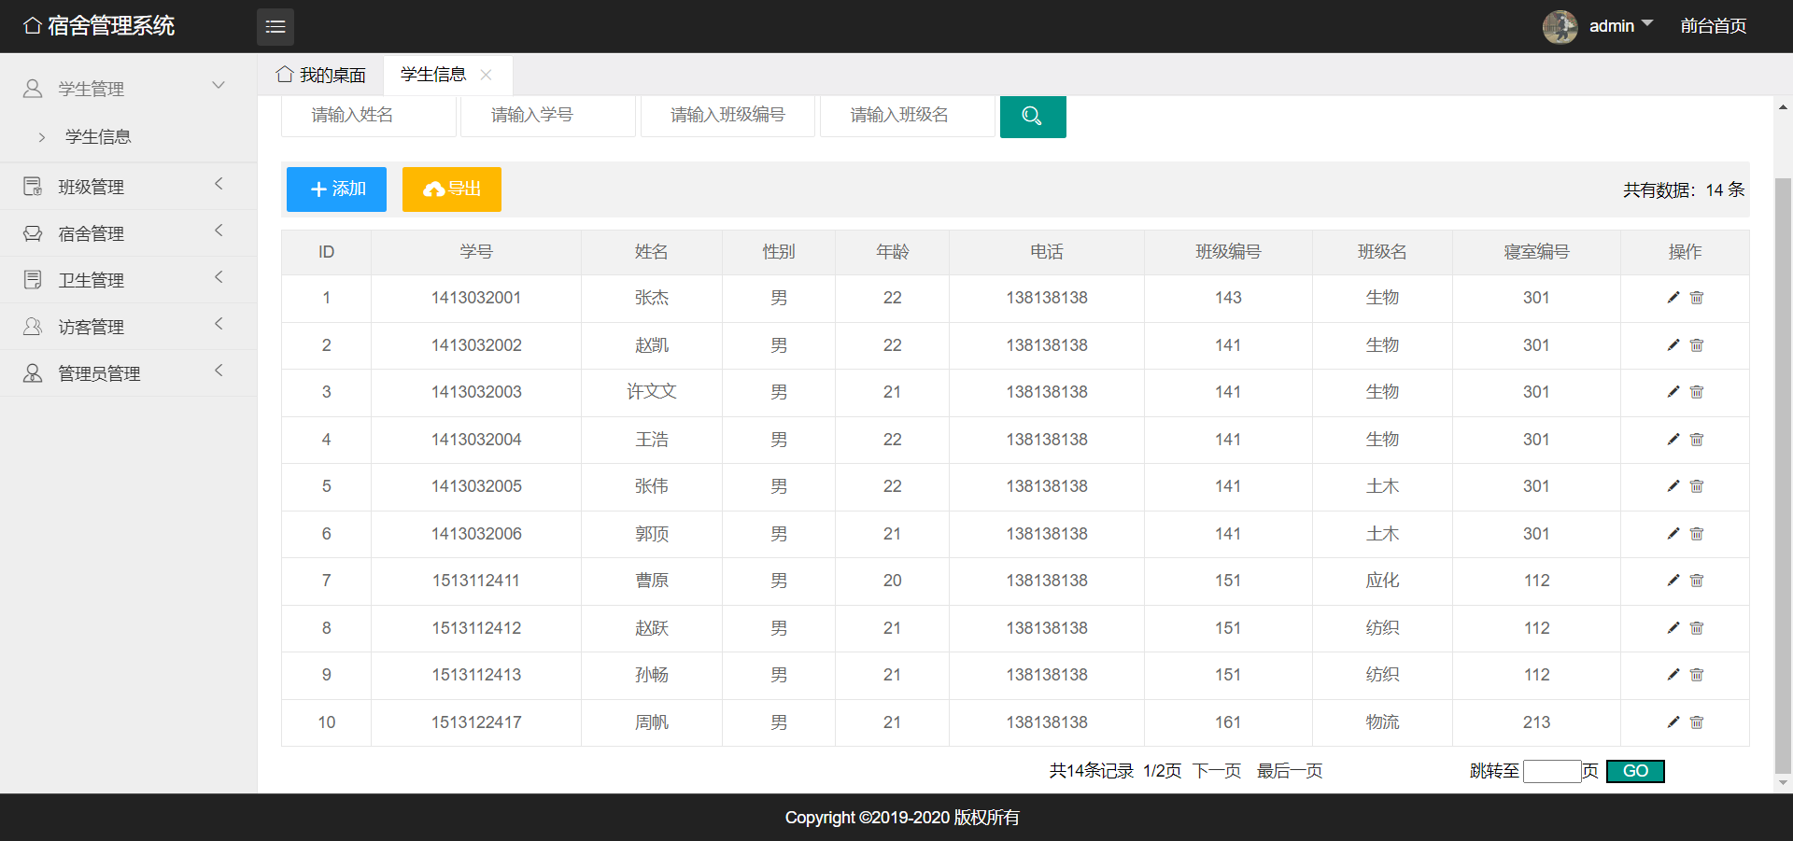
Task: Click the 班级编号 column header
Action: coord(1228,252)
